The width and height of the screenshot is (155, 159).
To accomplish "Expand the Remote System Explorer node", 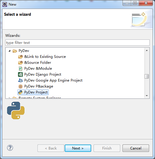I will [x=9, y=98].
